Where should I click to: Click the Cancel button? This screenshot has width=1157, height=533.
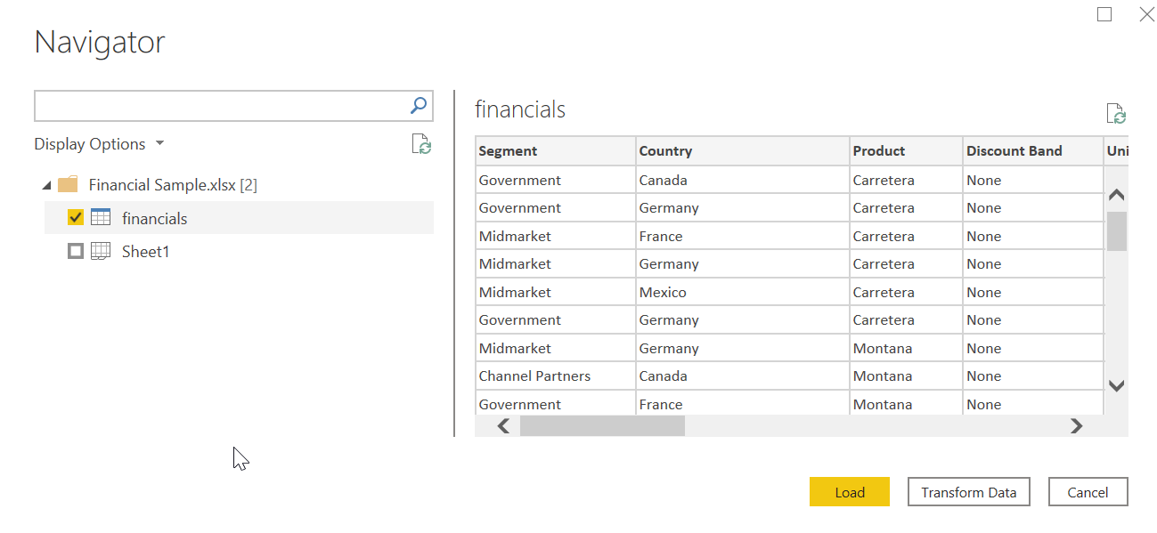(x=1088, y=492)
